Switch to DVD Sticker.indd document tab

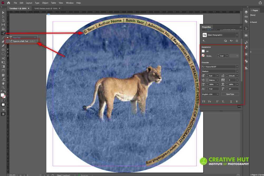pos(46,8)
